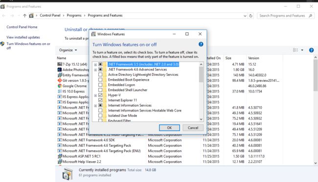Viewport: 318px width, 182px height.
Task: Click the Programs breadcrumb
Action: (74, 16)
